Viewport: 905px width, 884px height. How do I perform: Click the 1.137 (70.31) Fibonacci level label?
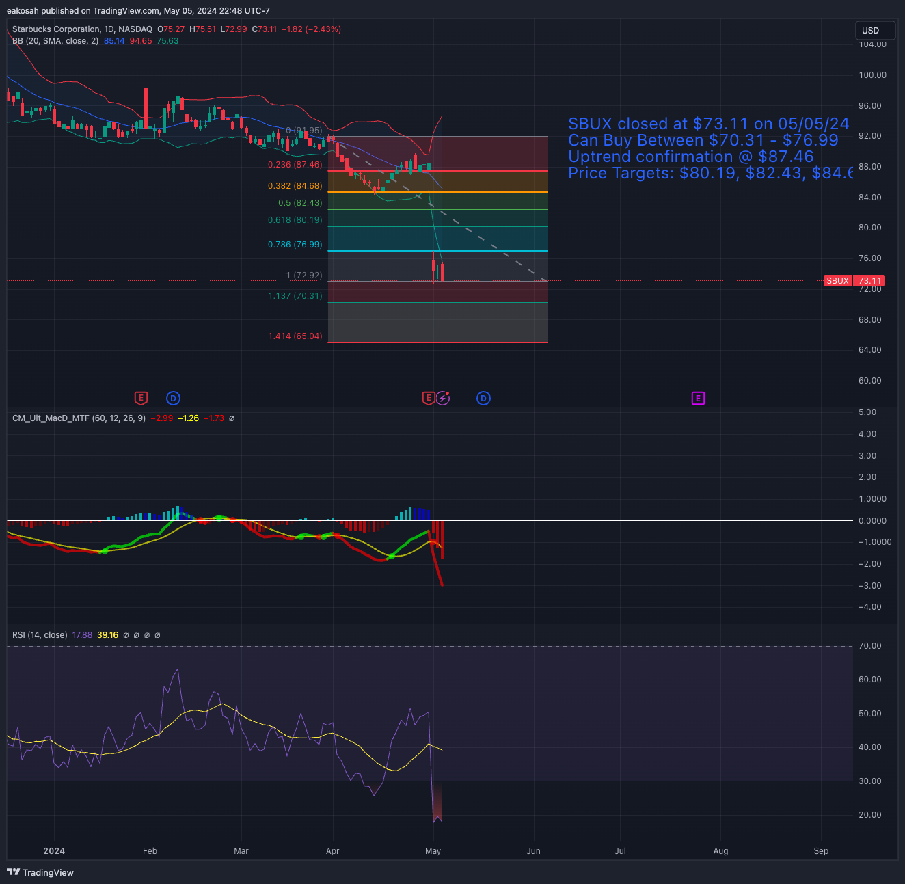coord(295,296)
